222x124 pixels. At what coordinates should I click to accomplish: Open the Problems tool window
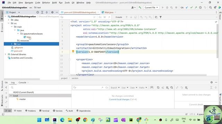coord(31,111)
